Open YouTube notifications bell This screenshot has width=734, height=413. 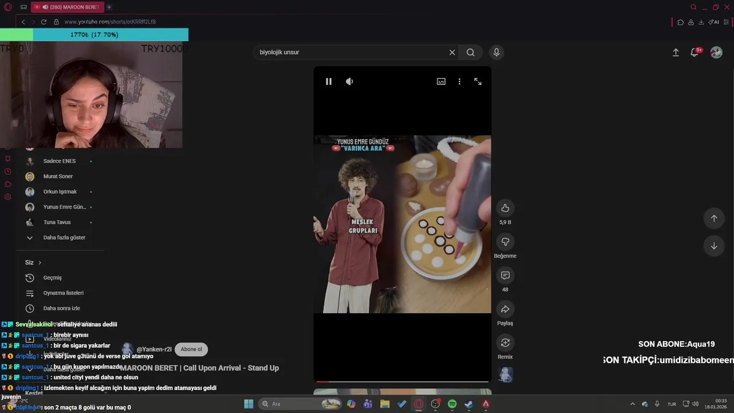[x=694, y=52]
